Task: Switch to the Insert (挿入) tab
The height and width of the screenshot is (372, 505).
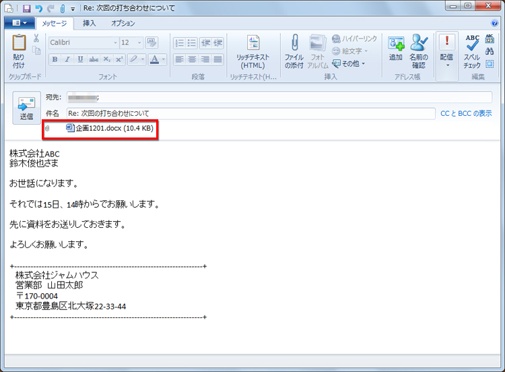Action: [89, 23]
